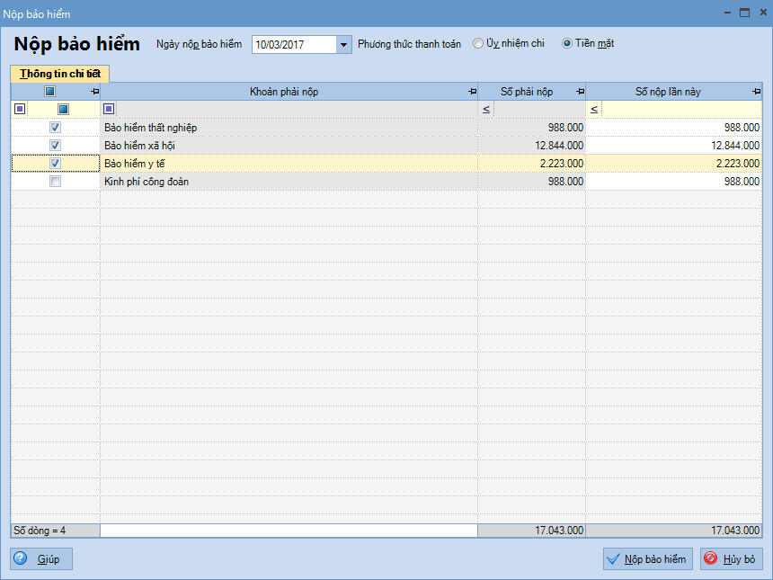Uncheck Bảo hiểm thất nghiệp row checkbox
The height and width of the screenshot is (580, 773).
coord(56,128)
